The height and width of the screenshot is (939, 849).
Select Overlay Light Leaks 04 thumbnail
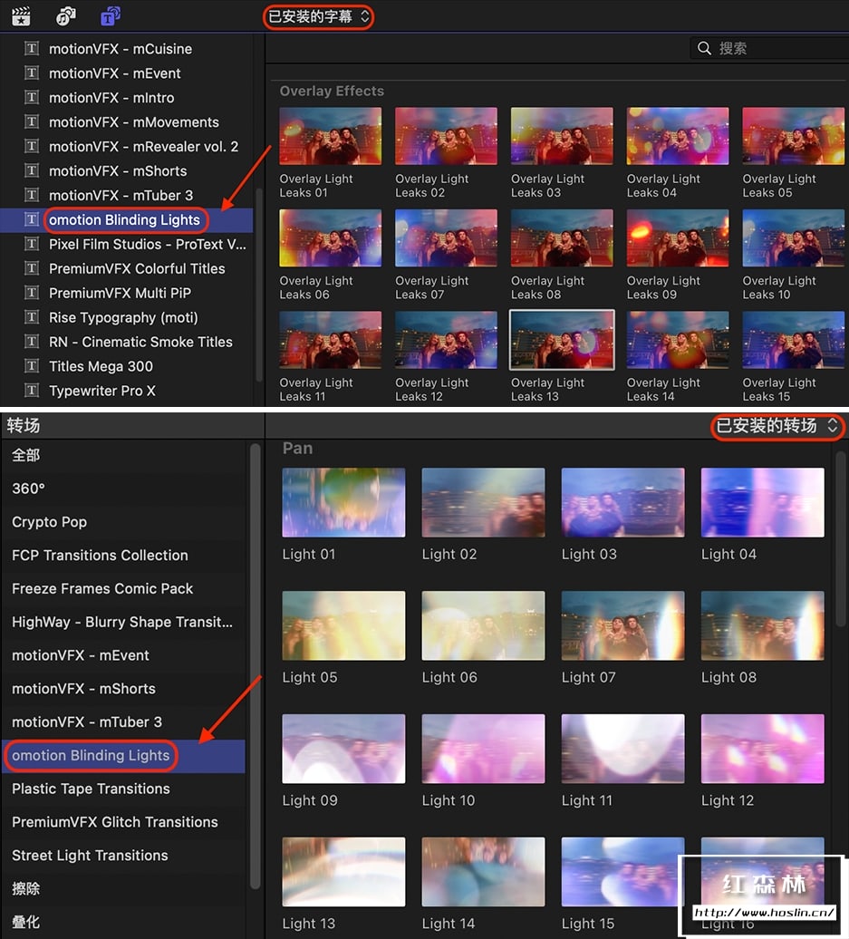(x=678, y=136)
